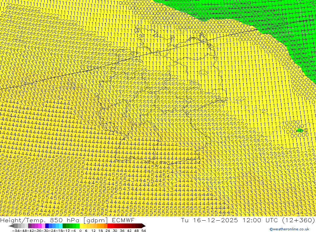Click the dark right arrow of the color scale
The image size is (316, 232).
144,226
